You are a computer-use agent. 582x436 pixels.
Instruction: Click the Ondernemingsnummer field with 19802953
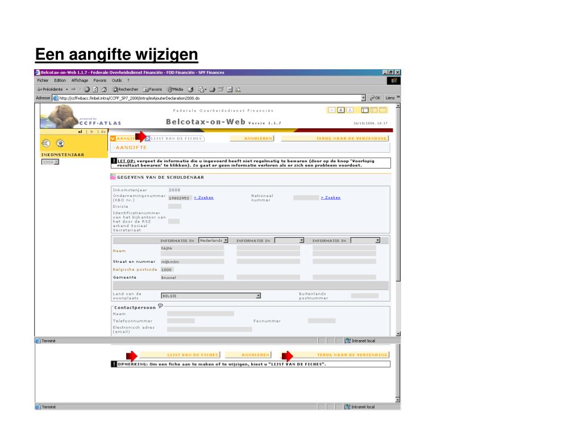(180, 198)
